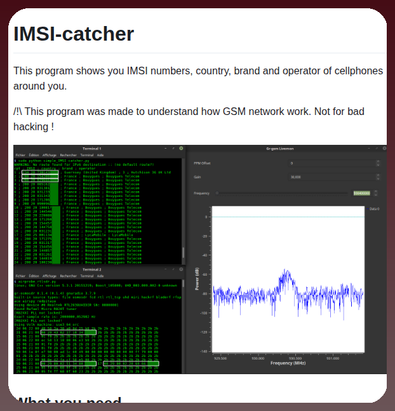This screenshot has height=411, width=395.
Task: Open Édition menu in Terminal 2
Action: coord(34,276)
